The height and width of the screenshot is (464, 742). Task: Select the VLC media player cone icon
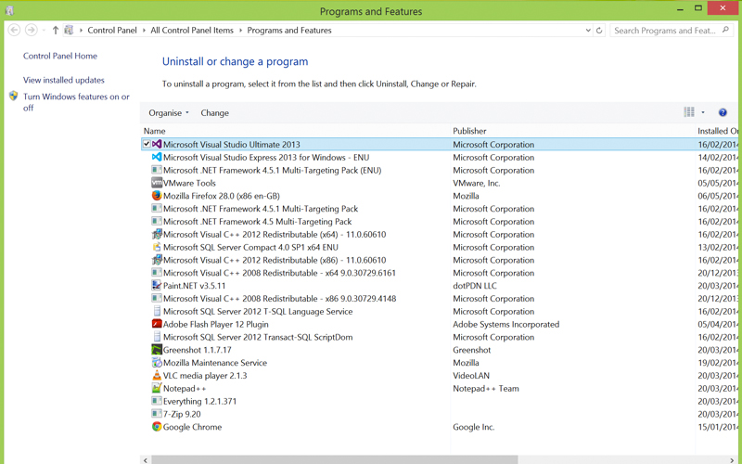coord(157,376)
